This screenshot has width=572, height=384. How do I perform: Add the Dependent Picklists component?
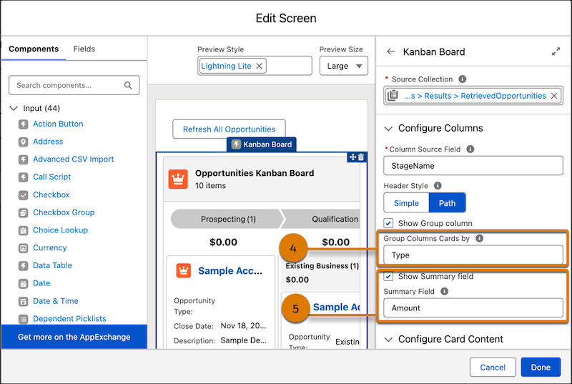(69, 319)
